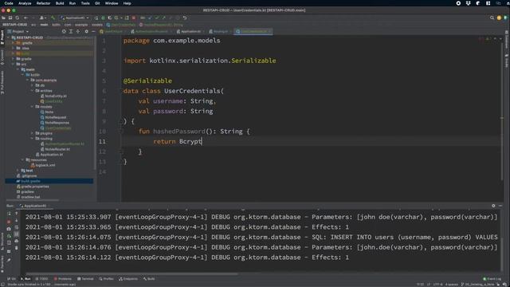
Task: Open the Problems tool window tab
Action: pyautogui.click(x=63, y=279)
